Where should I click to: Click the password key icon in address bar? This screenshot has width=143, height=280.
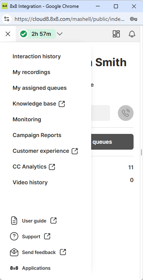click(x=134, y=19)
